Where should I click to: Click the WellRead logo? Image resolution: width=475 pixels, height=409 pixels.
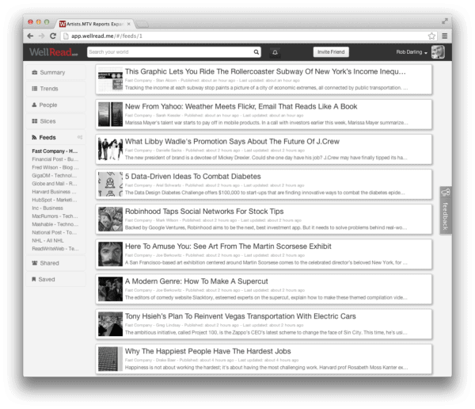52,52
